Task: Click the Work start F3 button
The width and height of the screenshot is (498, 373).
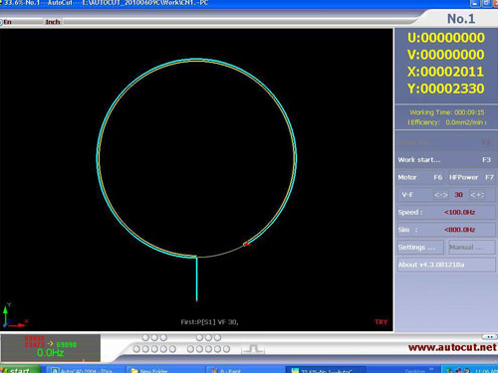Action: tap(446, 160)
